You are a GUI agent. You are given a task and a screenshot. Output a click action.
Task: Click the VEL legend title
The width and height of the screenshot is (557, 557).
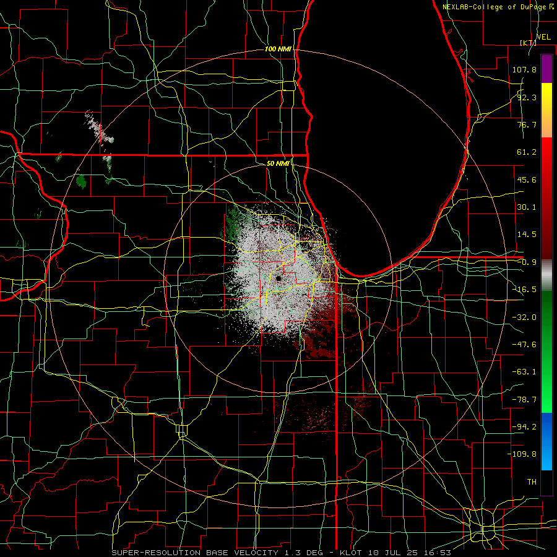[x=543, y=37]
